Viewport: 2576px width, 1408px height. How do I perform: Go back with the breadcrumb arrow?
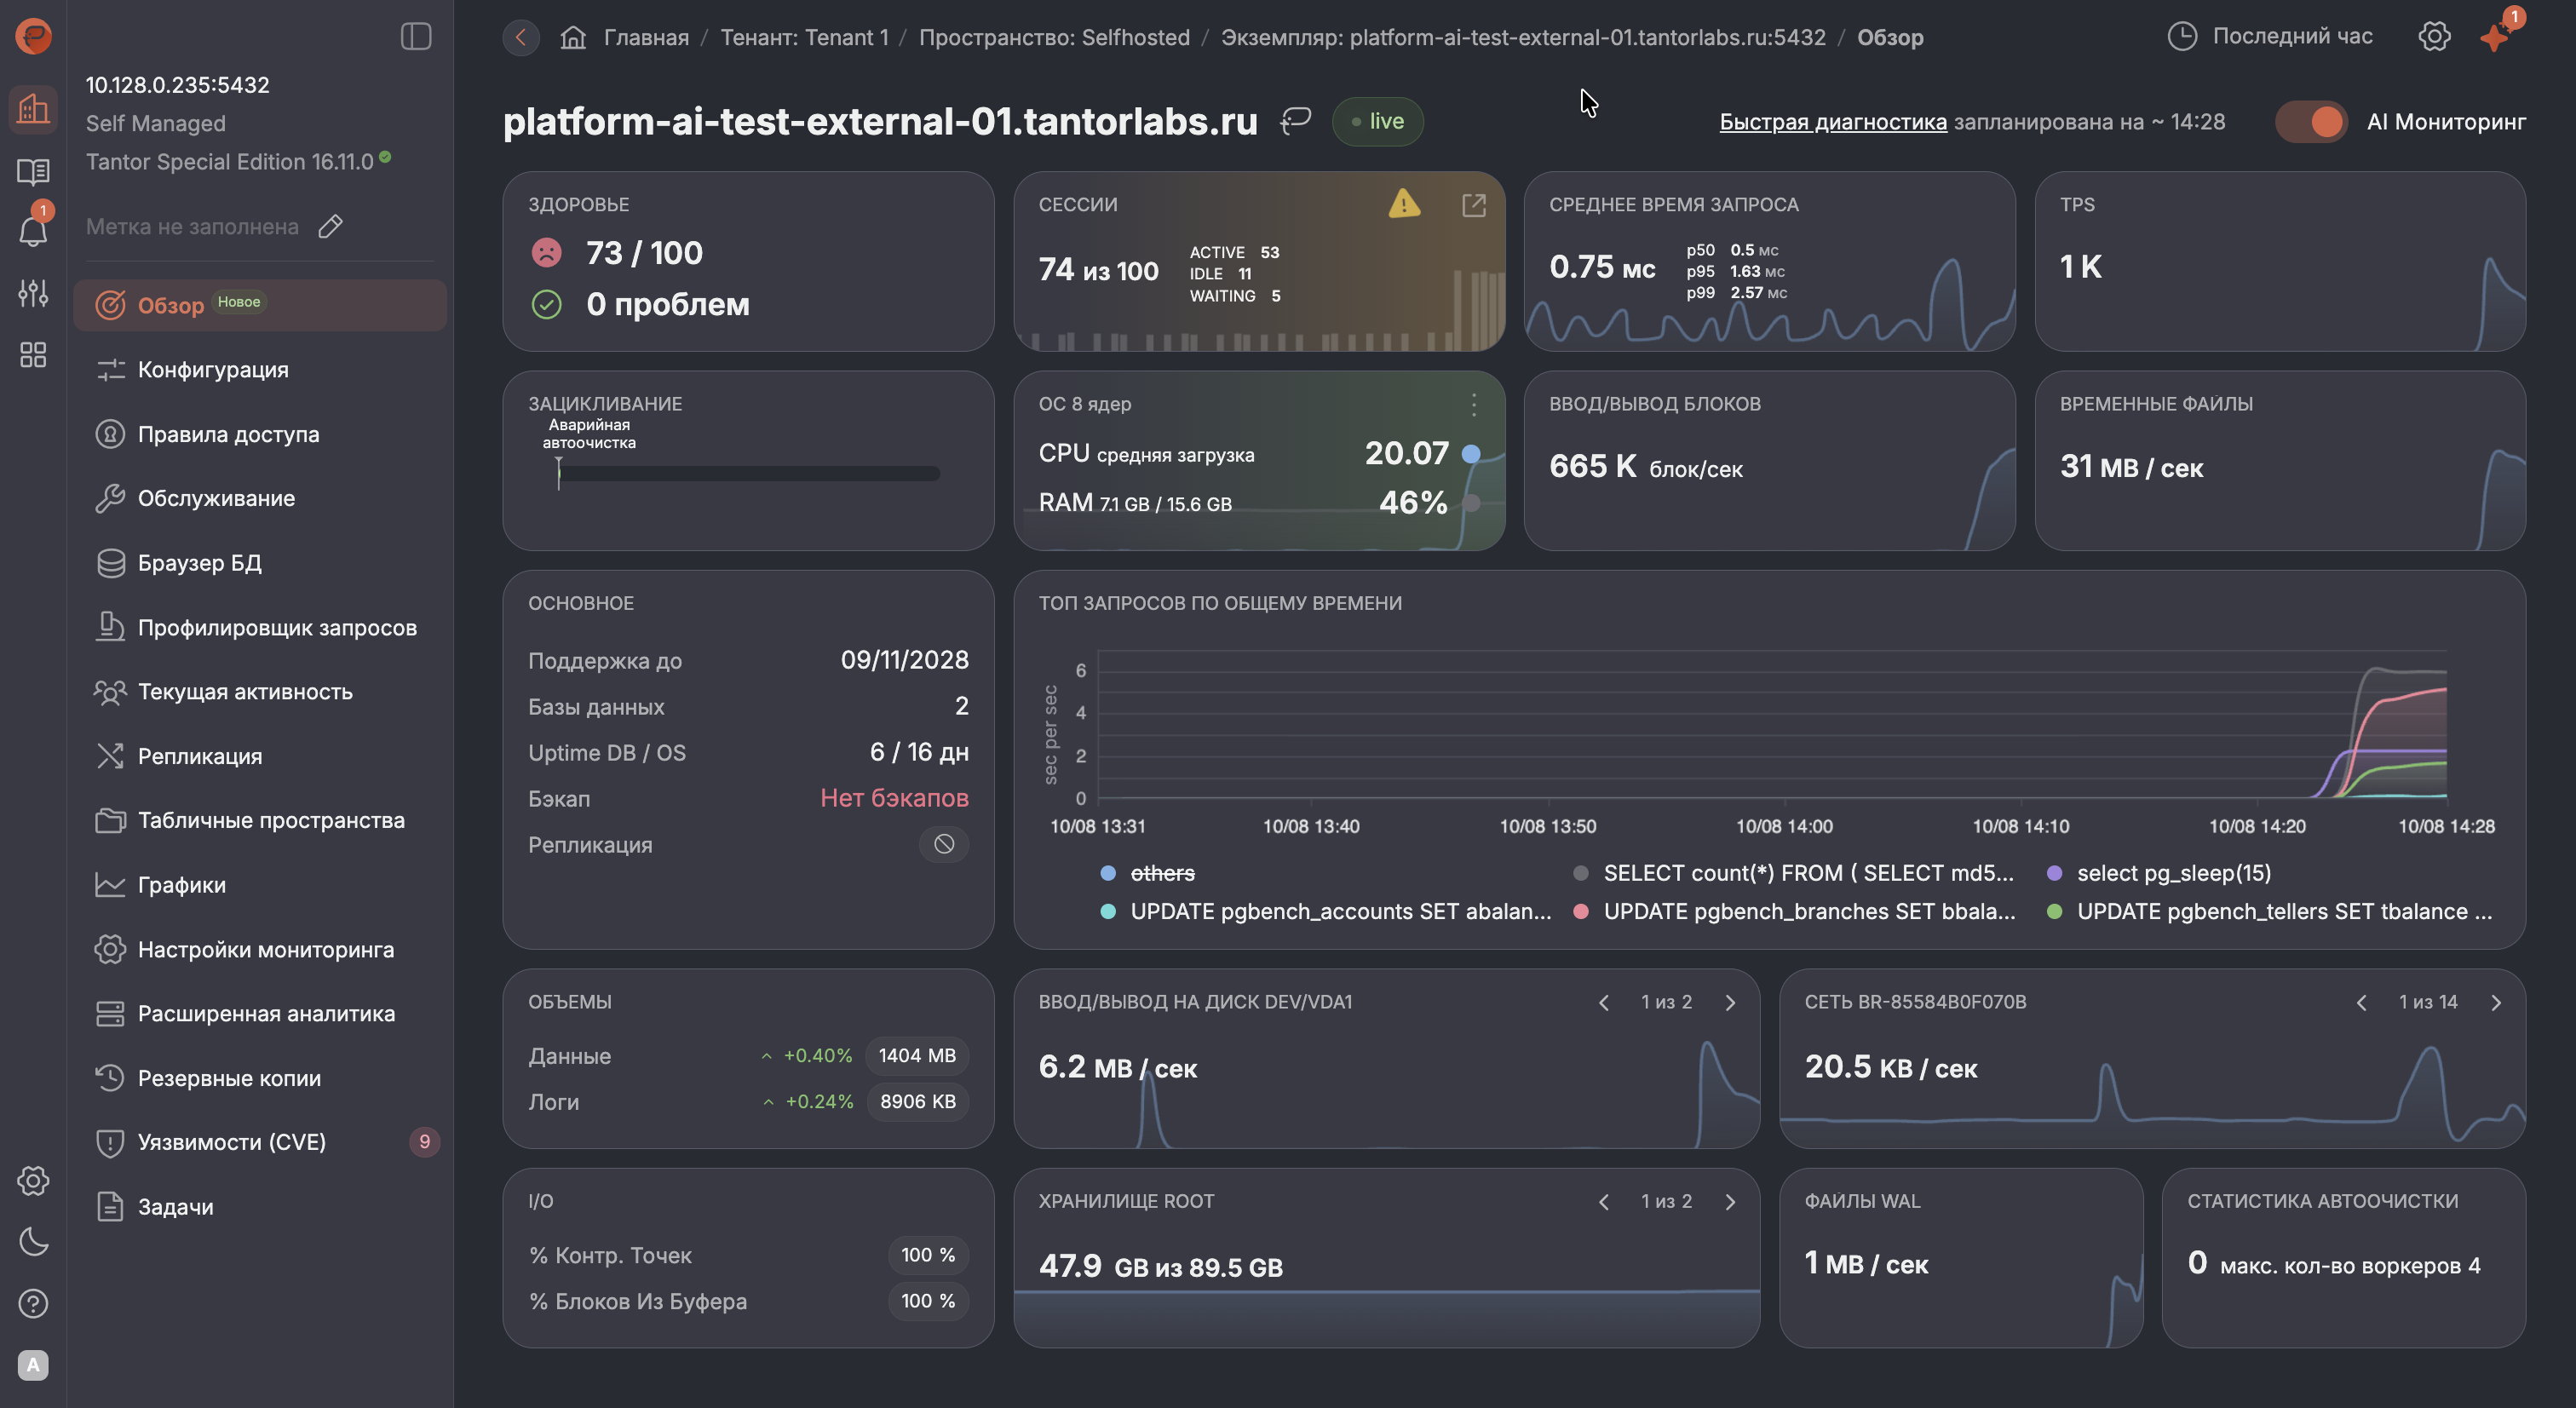point(521,38)
